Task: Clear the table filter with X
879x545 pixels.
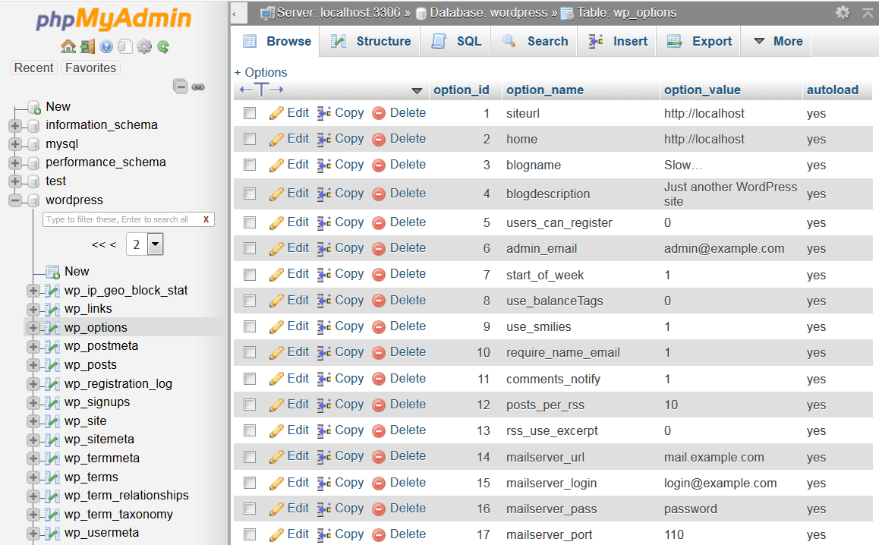Action: (206, 220)
